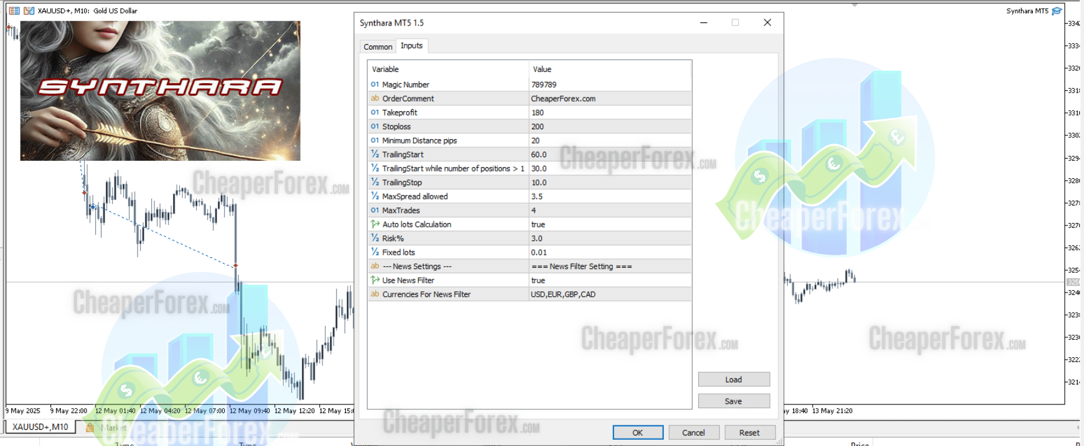Reset inputs with the Reset button
Viewport: 1084px width, 446px height.
[x=750, y=432]
